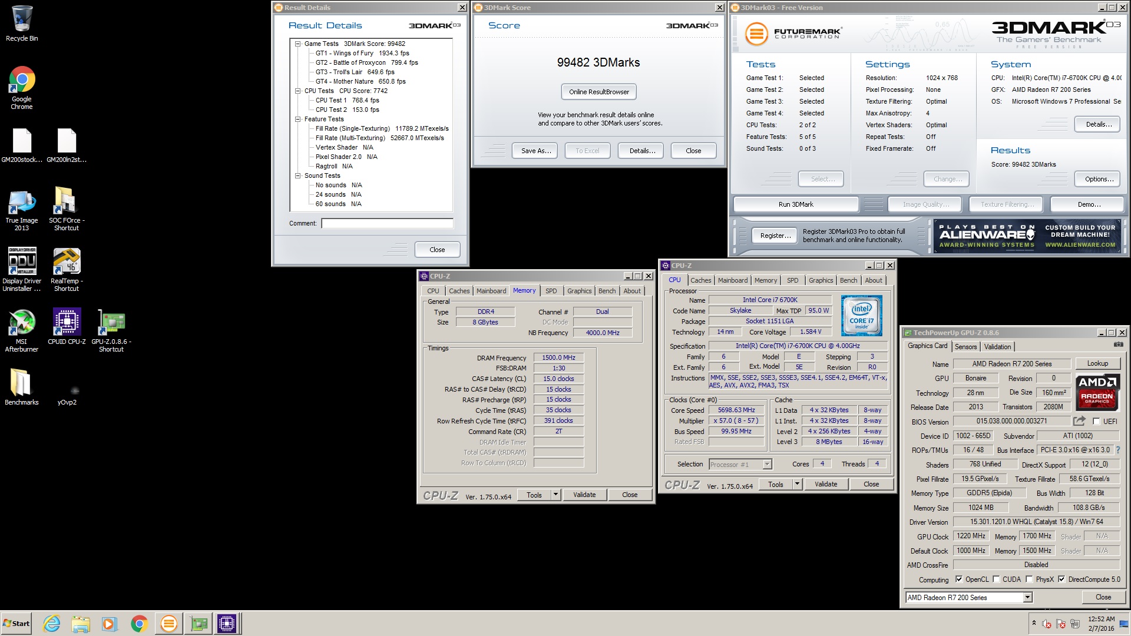Collapse the CPU Tests tree node
The width and height of the screenshot is (1131, 636).
click(298, 91)
